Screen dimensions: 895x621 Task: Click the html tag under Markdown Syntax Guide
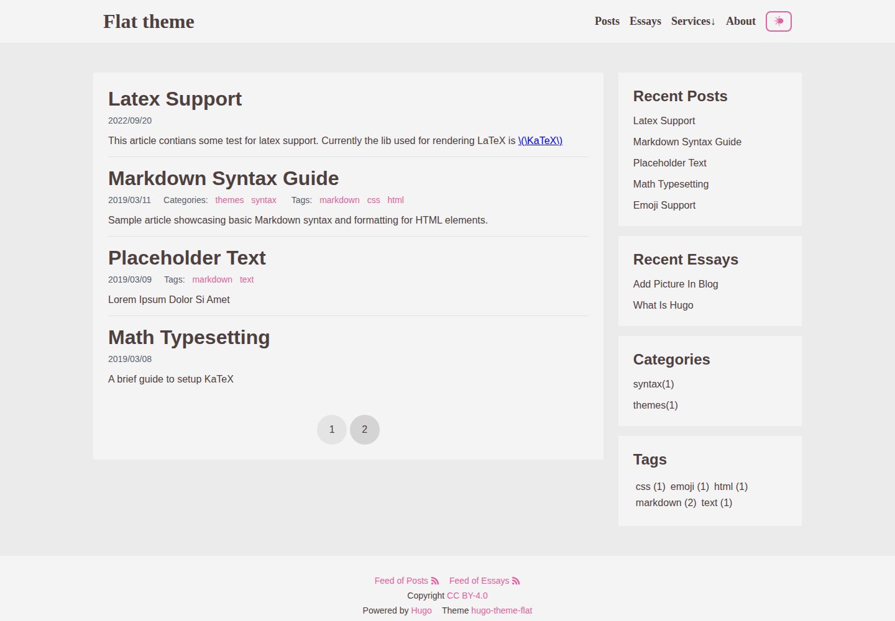[395, 200]
